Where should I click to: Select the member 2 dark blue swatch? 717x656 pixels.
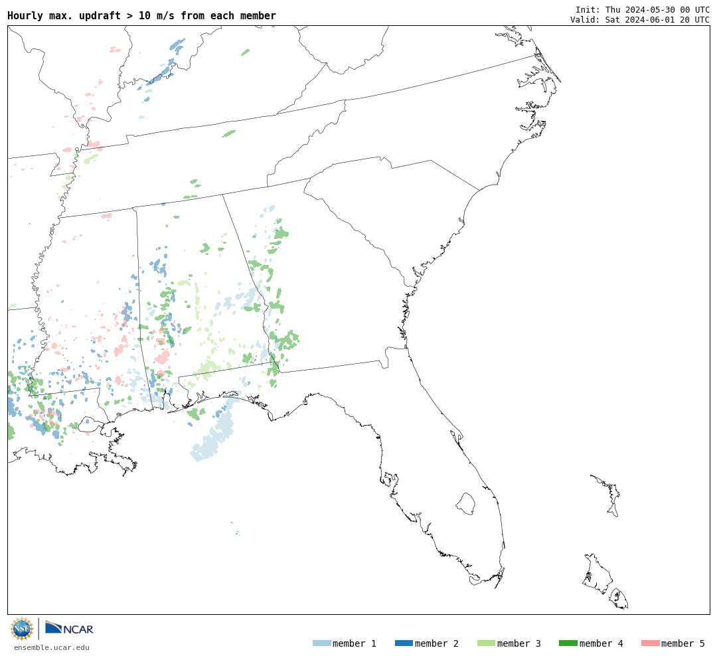(404, 643)
